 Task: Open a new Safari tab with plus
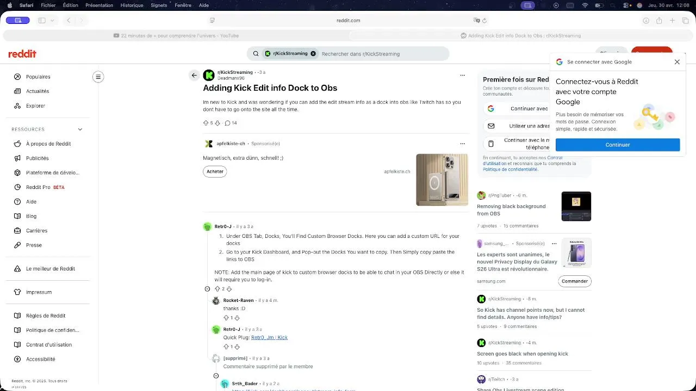point(672,21)
